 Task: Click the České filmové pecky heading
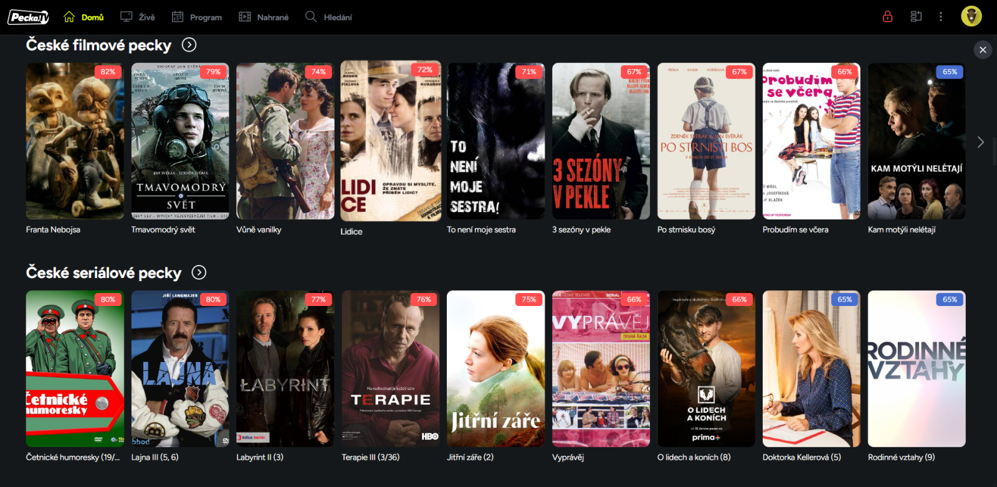click(x=98, y=45)
